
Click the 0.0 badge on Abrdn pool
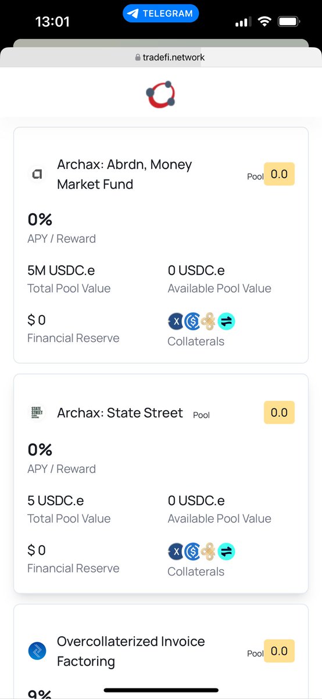(x=279, y=174)
